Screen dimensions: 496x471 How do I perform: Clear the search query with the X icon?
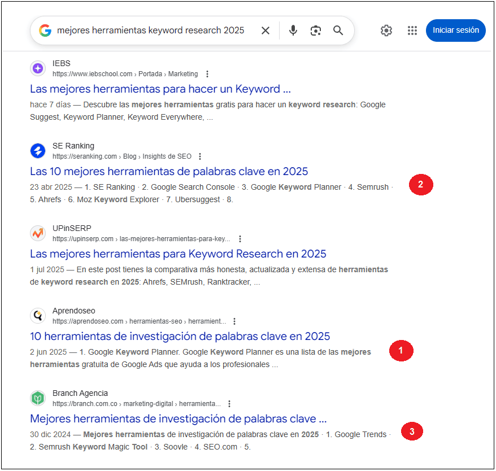(265, 30)
